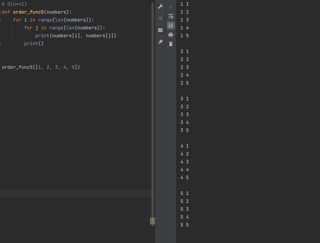The width and height of the screenshot is (320, 243).
Task: Open the run console settings wrench icon
Action: [160, 6]
